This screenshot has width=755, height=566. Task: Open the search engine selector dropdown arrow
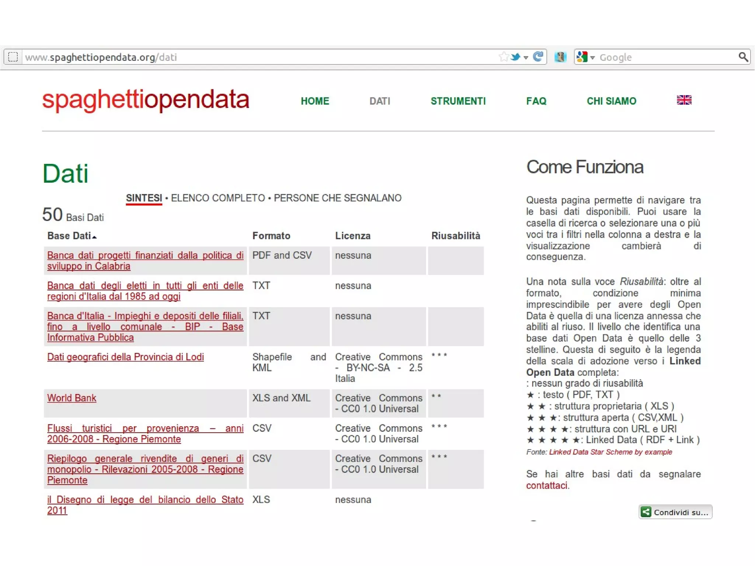(592, 58)
